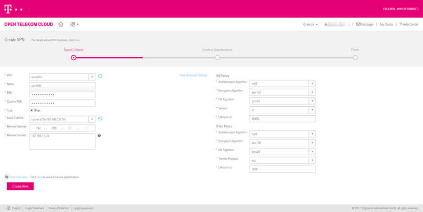The image size is (423, 212).
Task: Open the service list grid icon
Action: coord(73,24)
